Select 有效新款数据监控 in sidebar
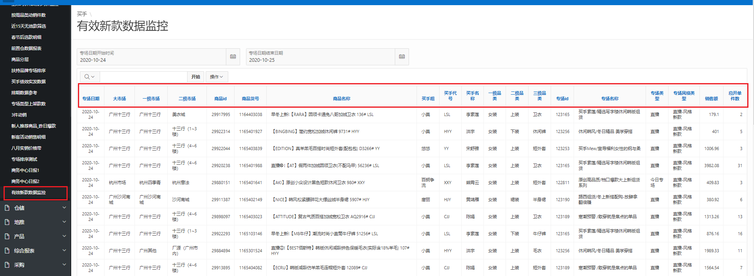The width and height of the screenshot is (754, 276). point(28,192)
